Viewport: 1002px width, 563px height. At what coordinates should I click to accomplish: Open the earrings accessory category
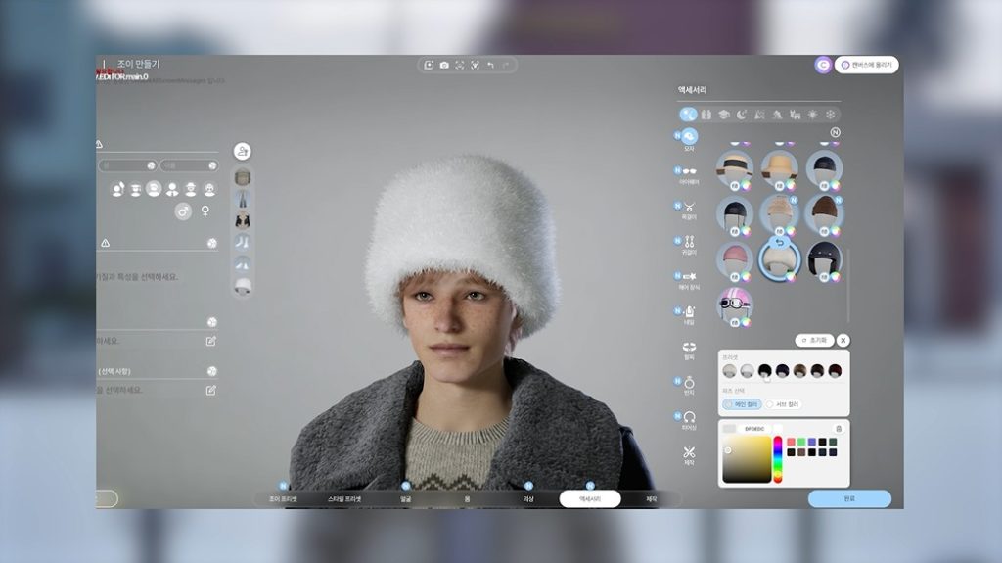(x=689, y=242)
